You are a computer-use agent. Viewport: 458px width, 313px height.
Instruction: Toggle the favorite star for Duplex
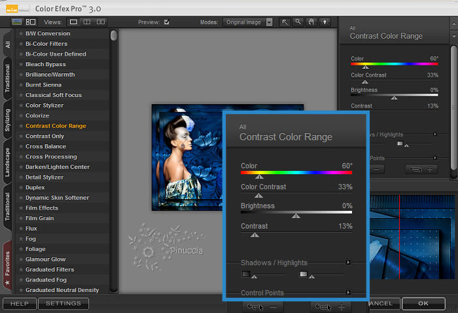(21, 187)
